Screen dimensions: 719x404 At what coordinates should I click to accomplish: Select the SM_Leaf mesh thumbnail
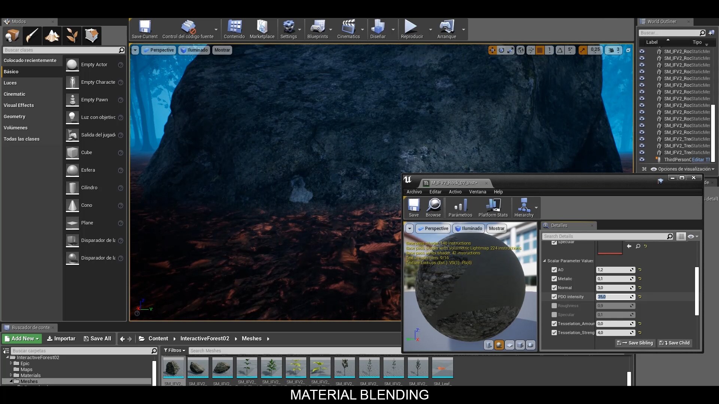[442, 368]
